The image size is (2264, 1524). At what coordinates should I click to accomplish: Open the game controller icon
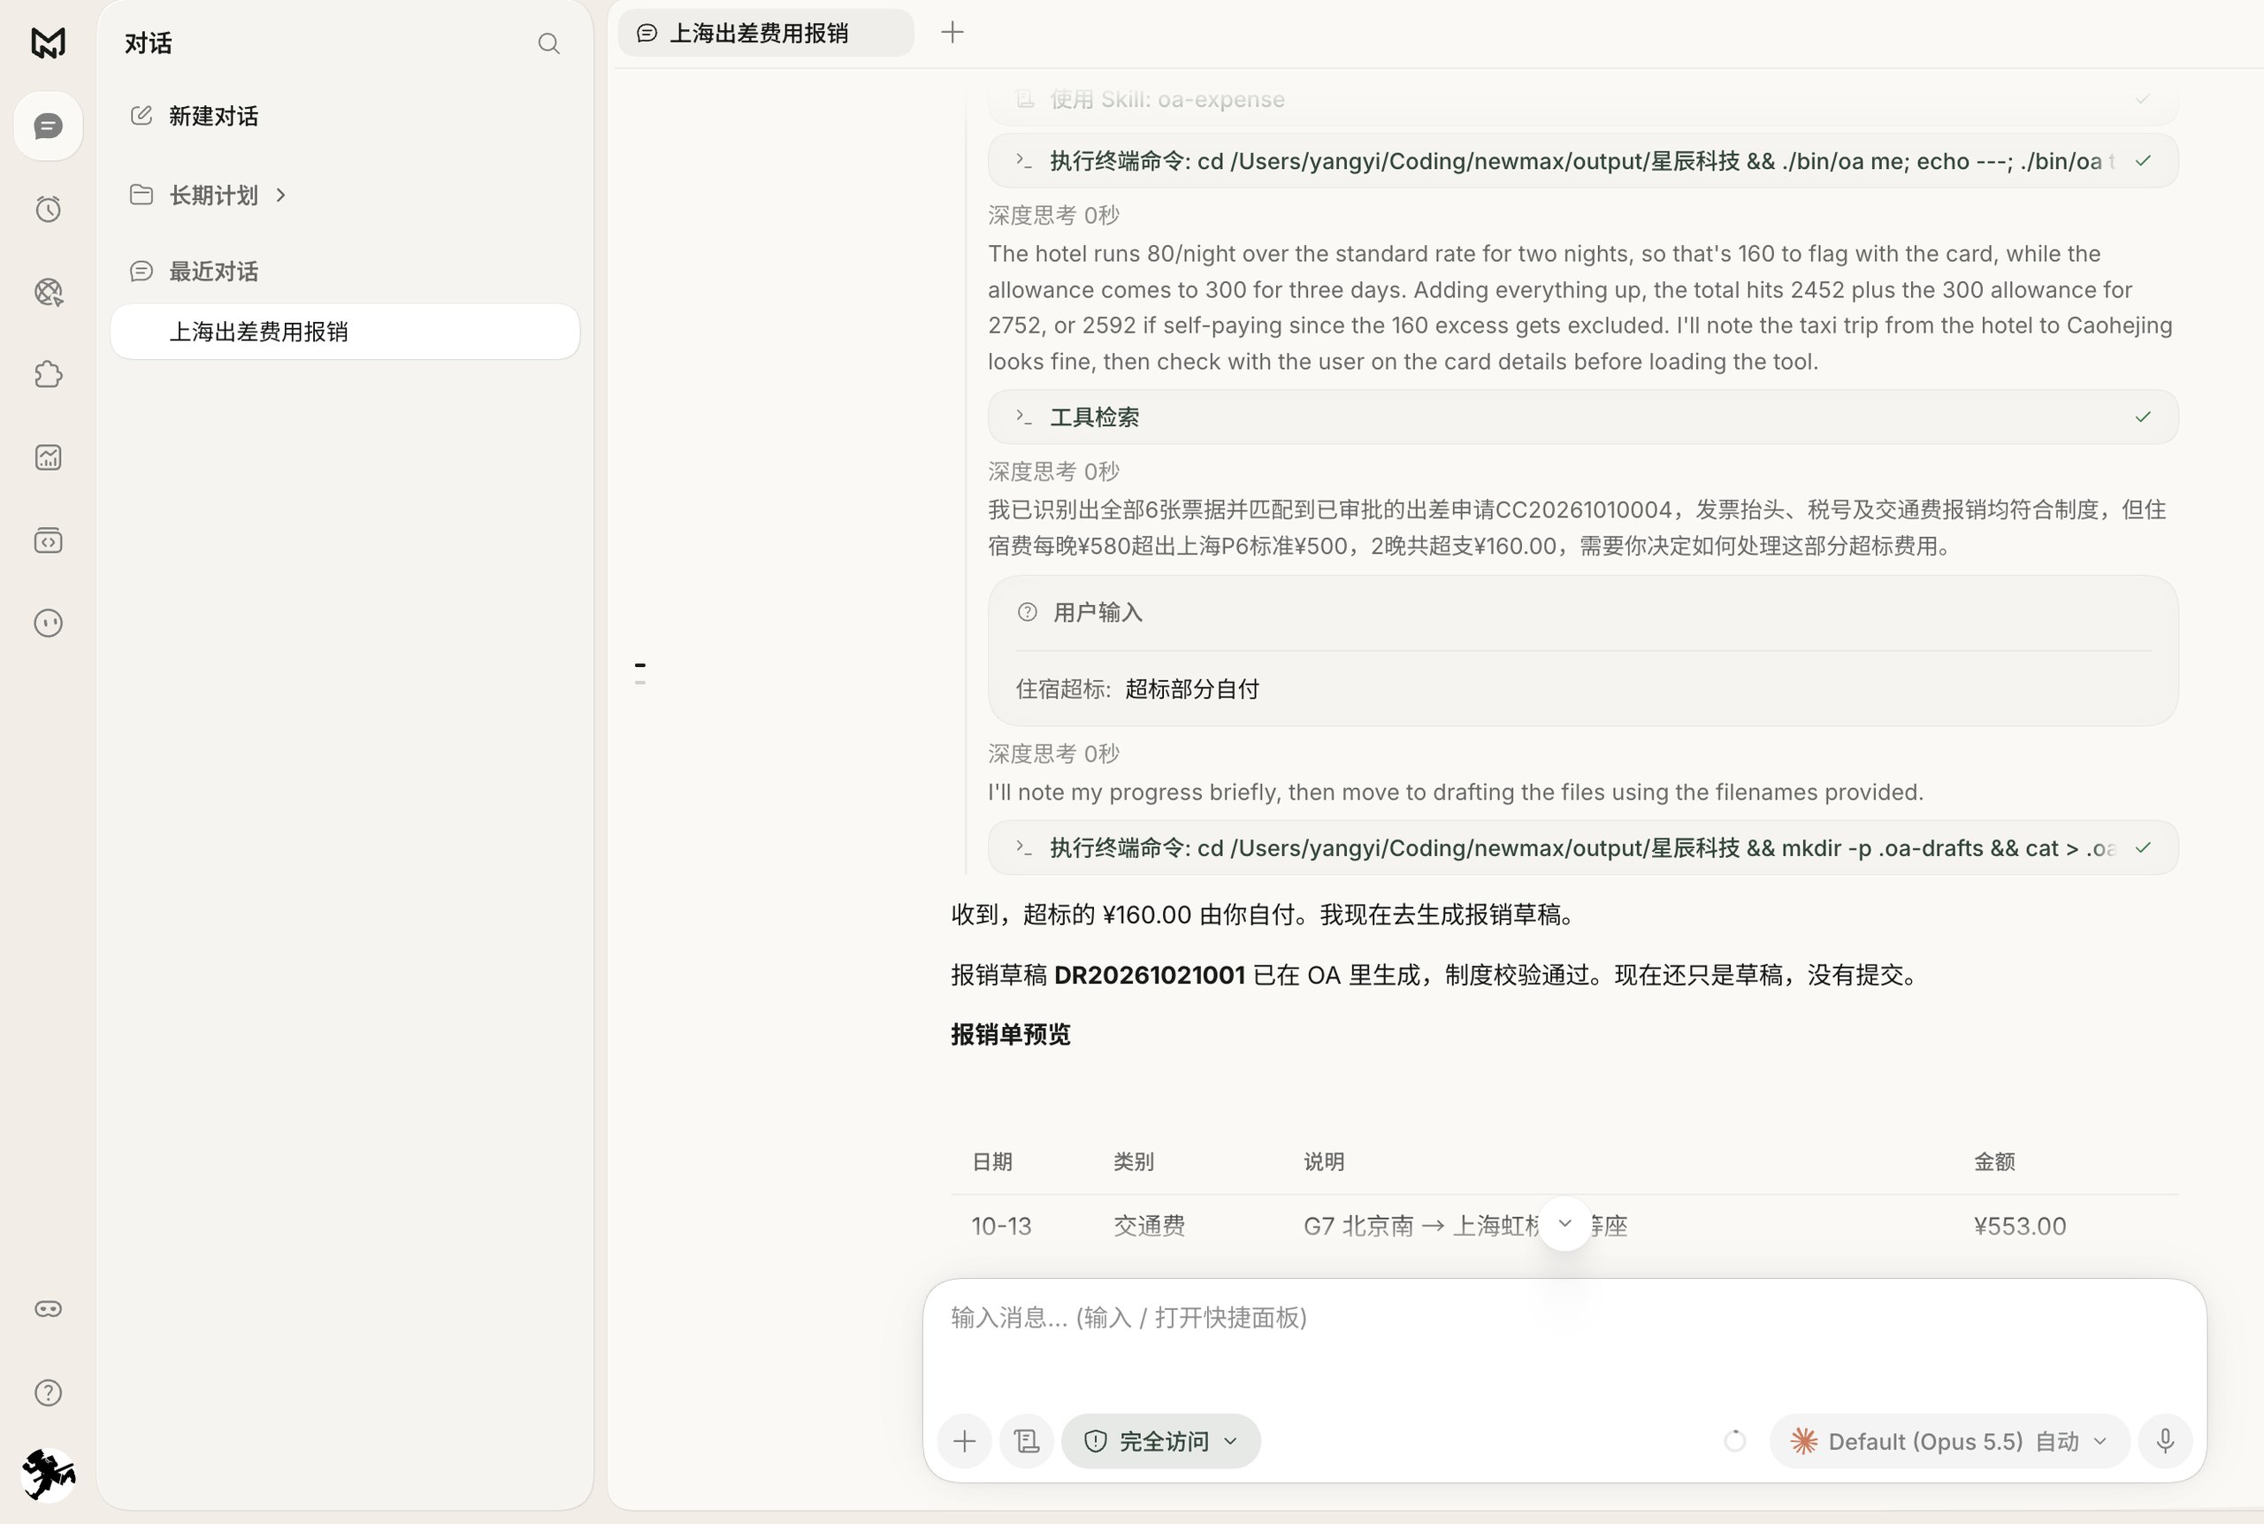point(48,1309)
